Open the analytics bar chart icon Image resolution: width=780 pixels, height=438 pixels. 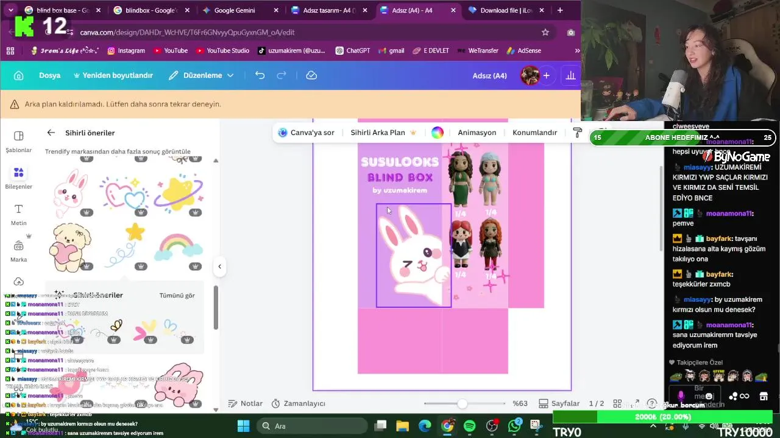coord(570,75)
